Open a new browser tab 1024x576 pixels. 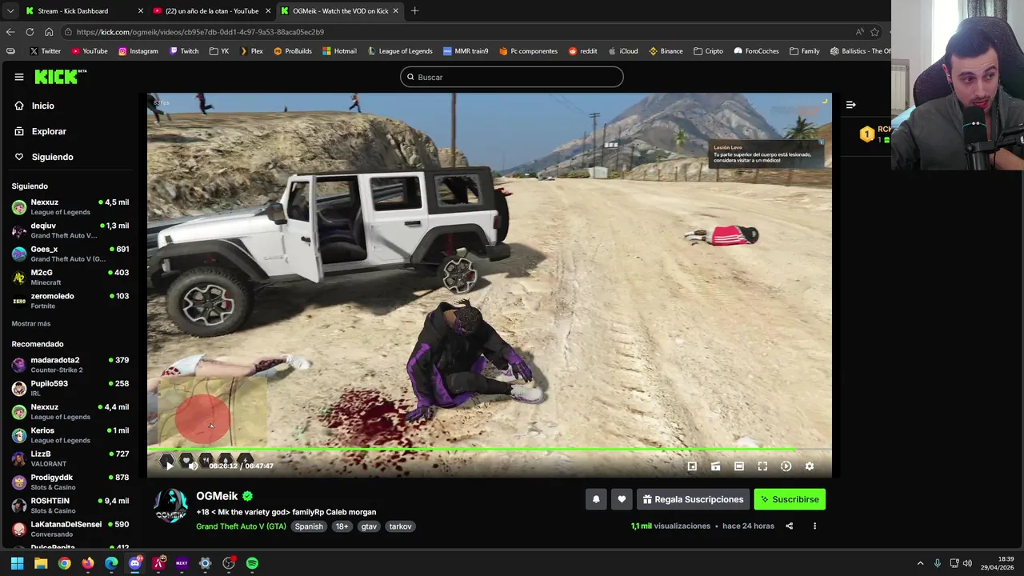point(414,11)
